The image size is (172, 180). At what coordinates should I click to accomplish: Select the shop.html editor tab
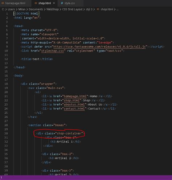pyautogui.click(x=45, y=3)
